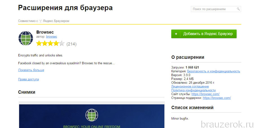254x128 pixels.
Task: Open the Лицензионное соглашение link
Action: (190, 86)
